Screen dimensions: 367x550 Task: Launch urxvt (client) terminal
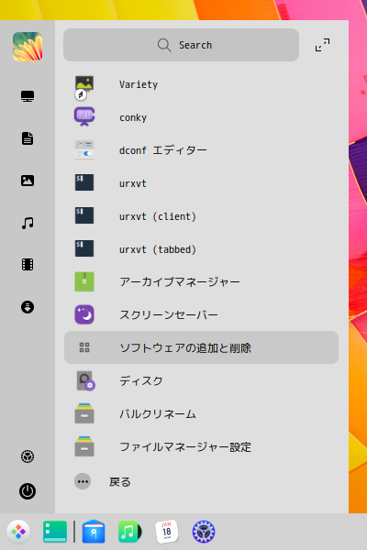pos(201,216)
